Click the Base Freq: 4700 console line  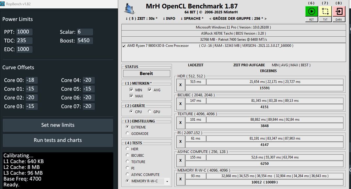coord(22,179)
